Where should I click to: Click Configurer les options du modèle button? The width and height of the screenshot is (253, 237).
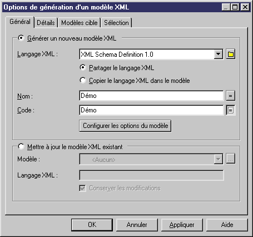[x=125, y=126]
